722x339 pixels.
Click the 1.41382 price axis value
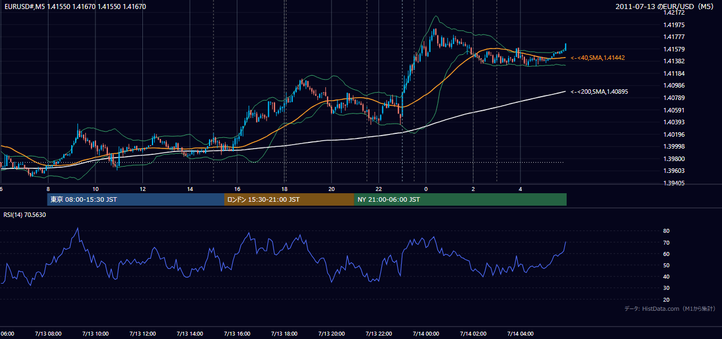675,61
